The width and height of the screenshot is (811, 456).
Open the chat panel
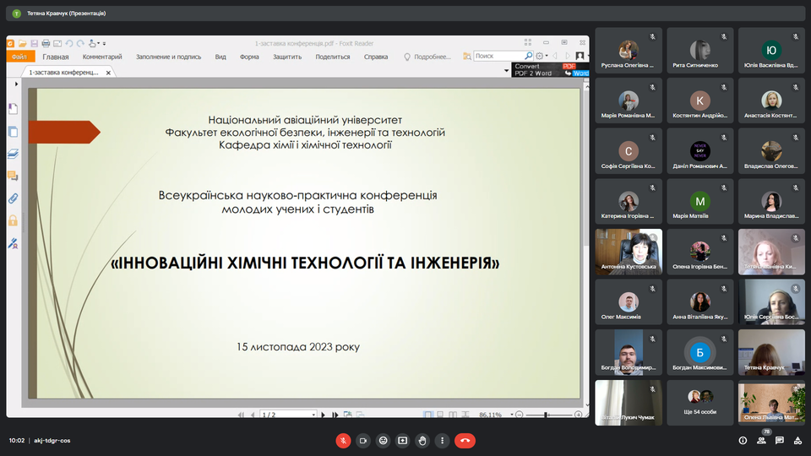(779, 440)
